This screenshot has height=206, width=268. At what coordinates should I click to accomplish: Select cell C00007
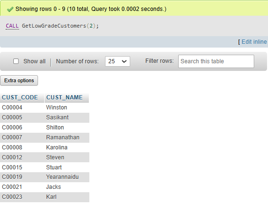12,137
